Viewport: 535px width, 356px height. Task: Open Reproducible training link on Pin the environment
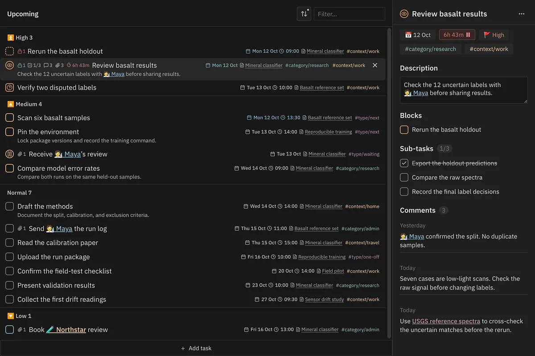(328, 132)
